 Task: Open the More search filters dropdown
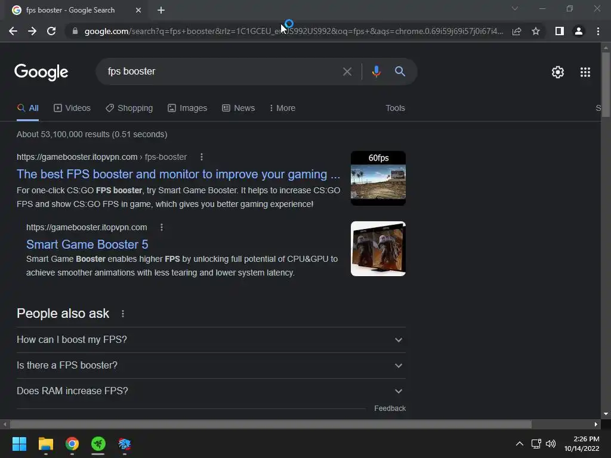tap(282, 108)
